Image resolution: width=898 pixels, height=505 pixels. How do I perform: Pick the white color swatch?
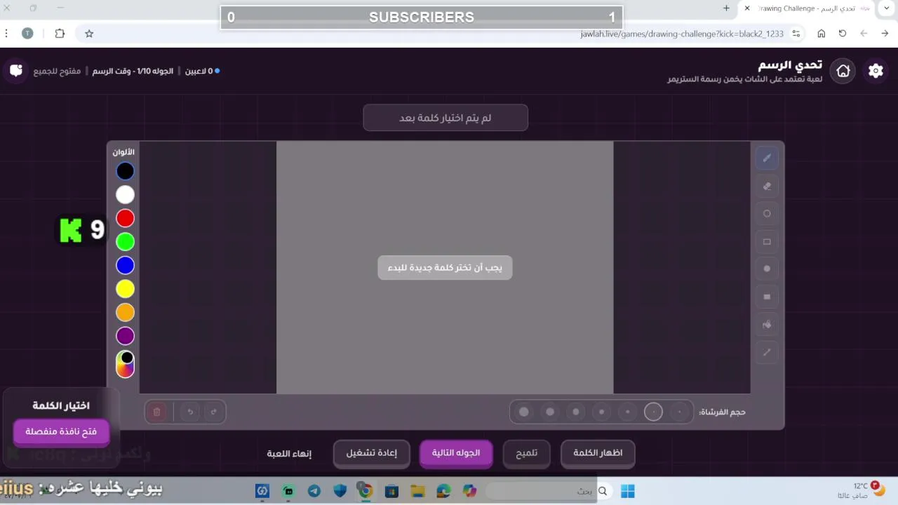pyautogui.click(x=125, y=194)
